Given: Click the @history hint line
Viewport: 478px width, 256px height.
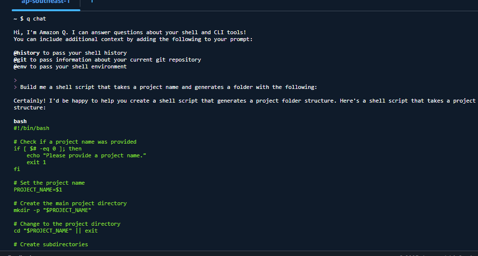Looking at the screenshot, I should click(70, 53).
